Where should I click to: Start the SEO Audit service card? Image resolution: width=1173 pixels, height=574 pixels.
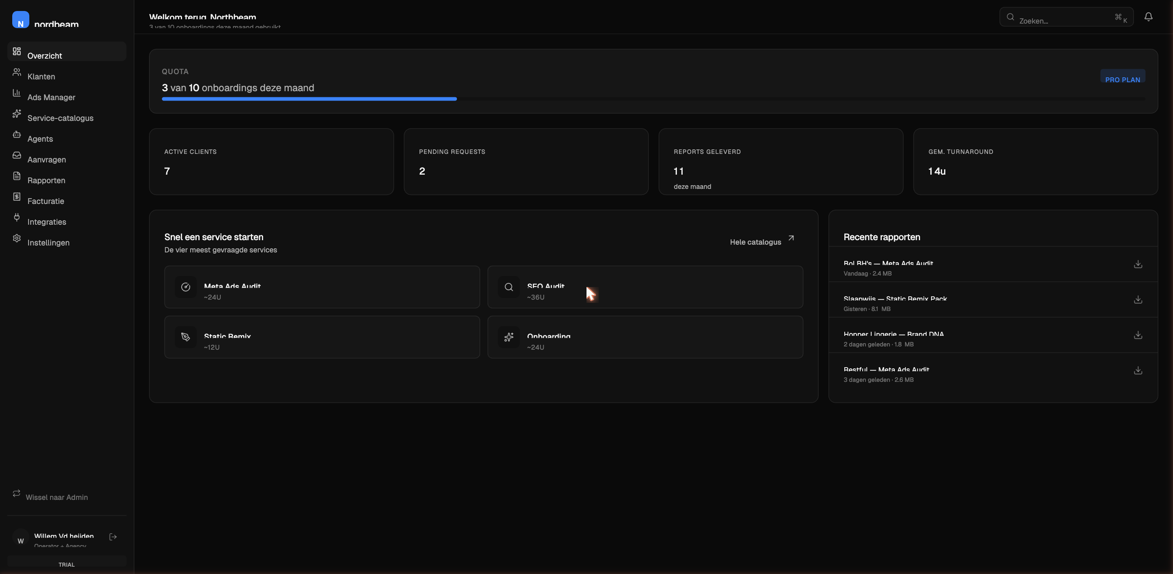[x=645, y=287]
